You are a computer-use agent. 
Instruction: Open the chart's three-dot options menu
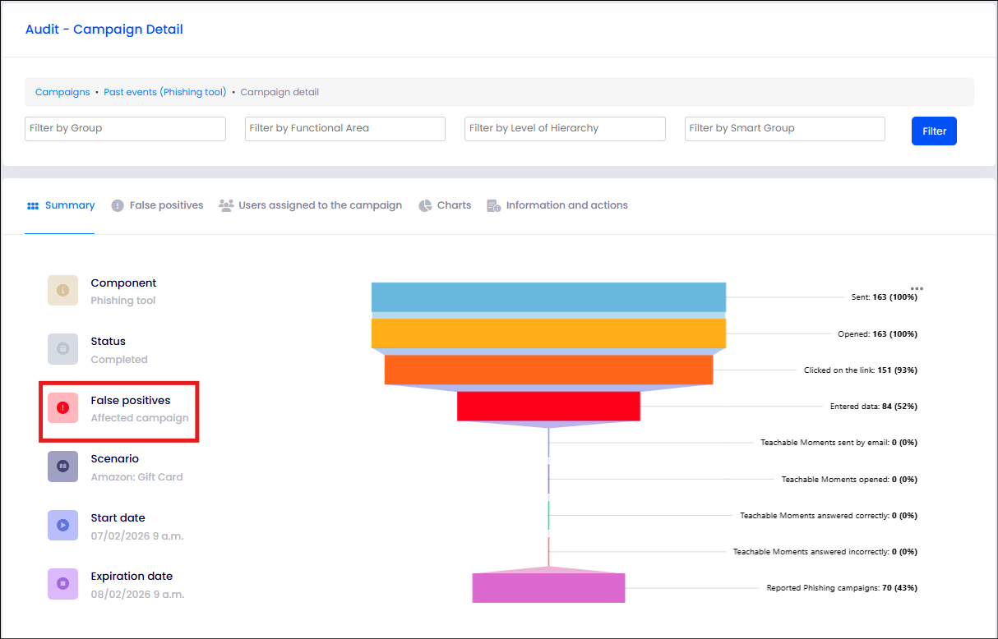tap(917, 289)
